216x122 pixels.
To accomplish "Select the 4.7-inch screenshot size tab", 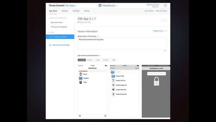I will point(82,60).
